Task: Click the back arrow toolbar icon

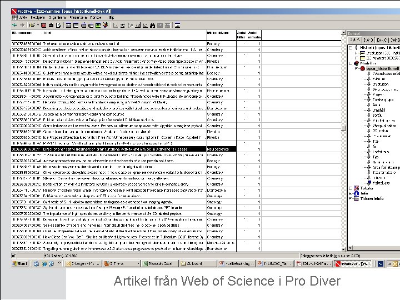Action: pyautogui.click(x=14, y=25)
